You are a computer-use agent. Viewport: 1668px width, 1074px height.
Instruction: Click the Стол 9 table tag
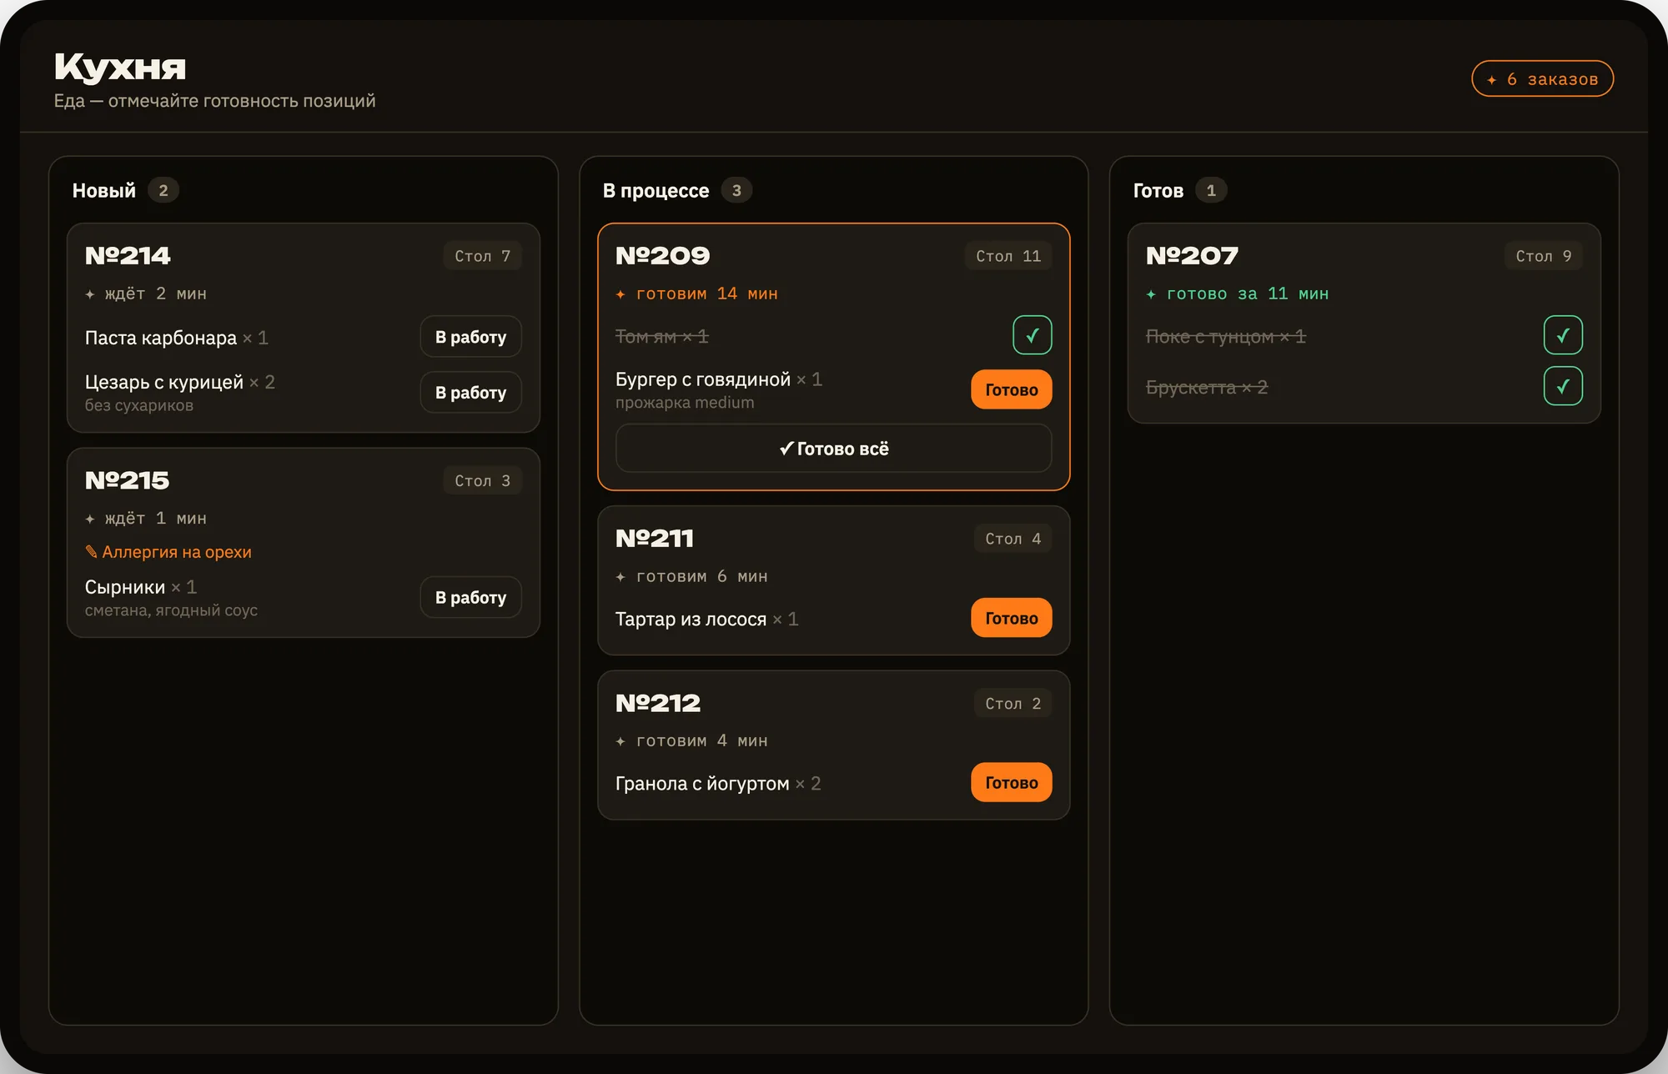coord(1543,256)
